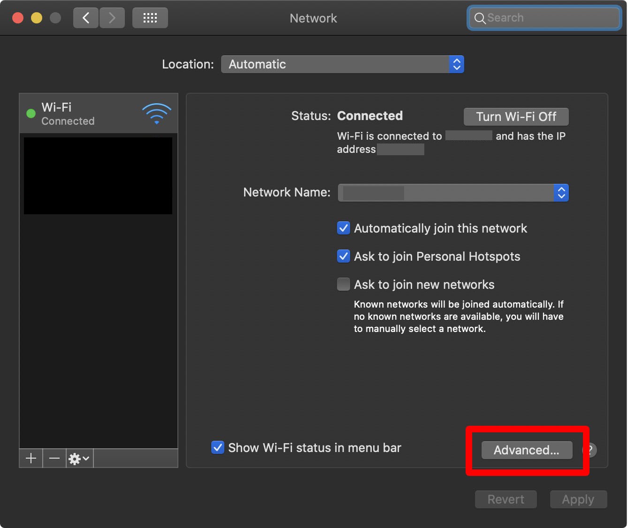Click the Revert button
Screen dimensions: 628x528
tap(505, 499)
